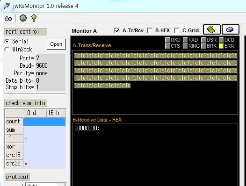Open the protocol dropdown at the bottom
The image size is (246, 186).
coord(61,185)
